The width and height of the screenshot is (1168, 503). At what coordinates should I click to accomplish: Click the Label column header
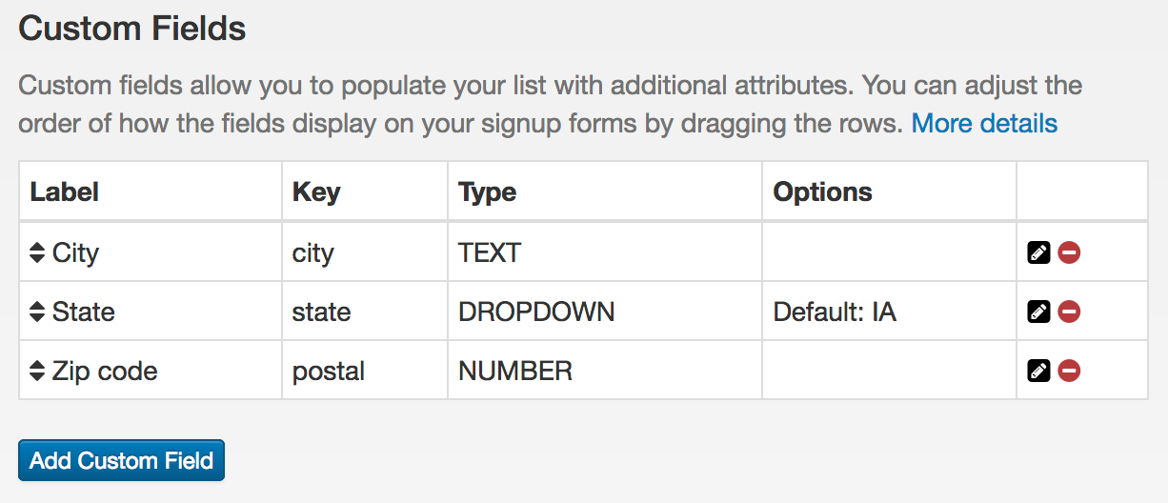coord(65,192)
